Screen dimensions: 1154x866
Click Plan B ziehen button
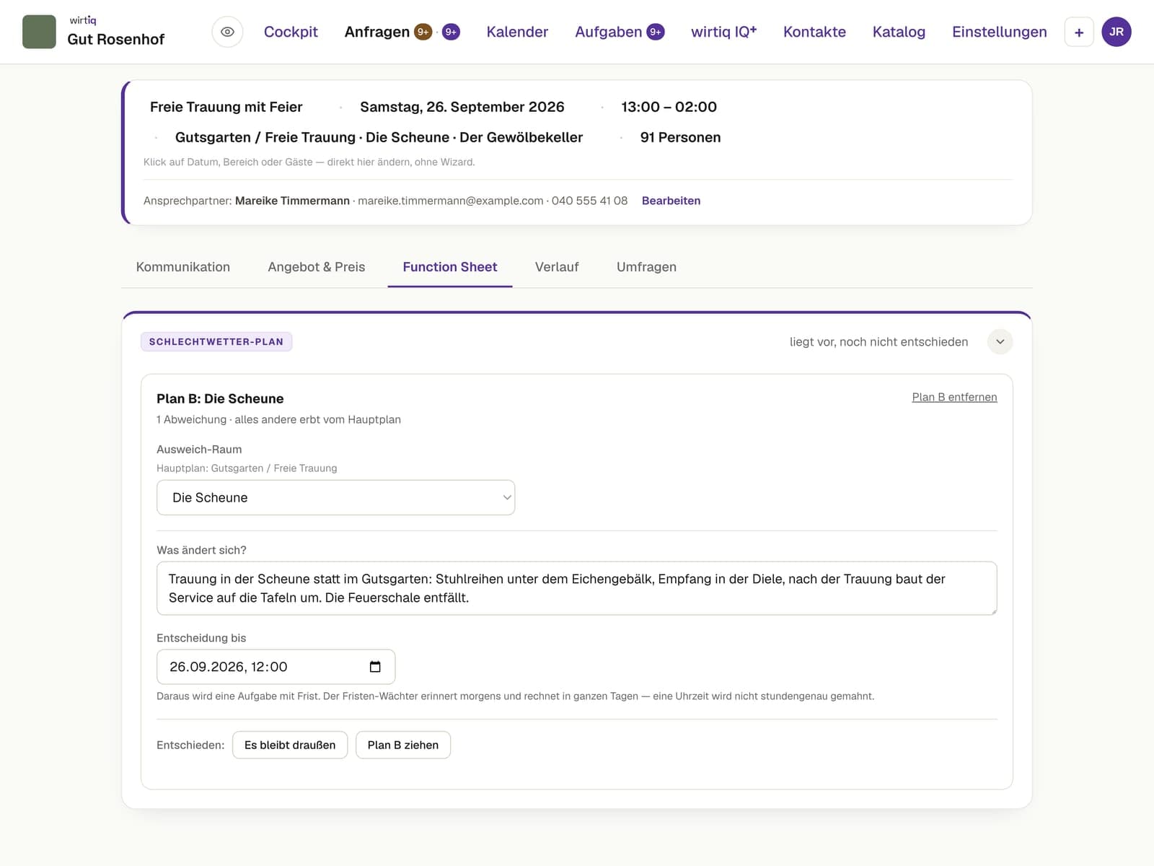[403, 745]
